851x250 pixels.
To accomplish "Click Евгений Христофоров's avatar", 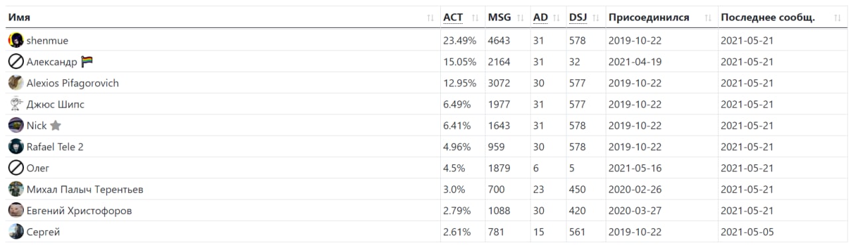I will [16, 211].
